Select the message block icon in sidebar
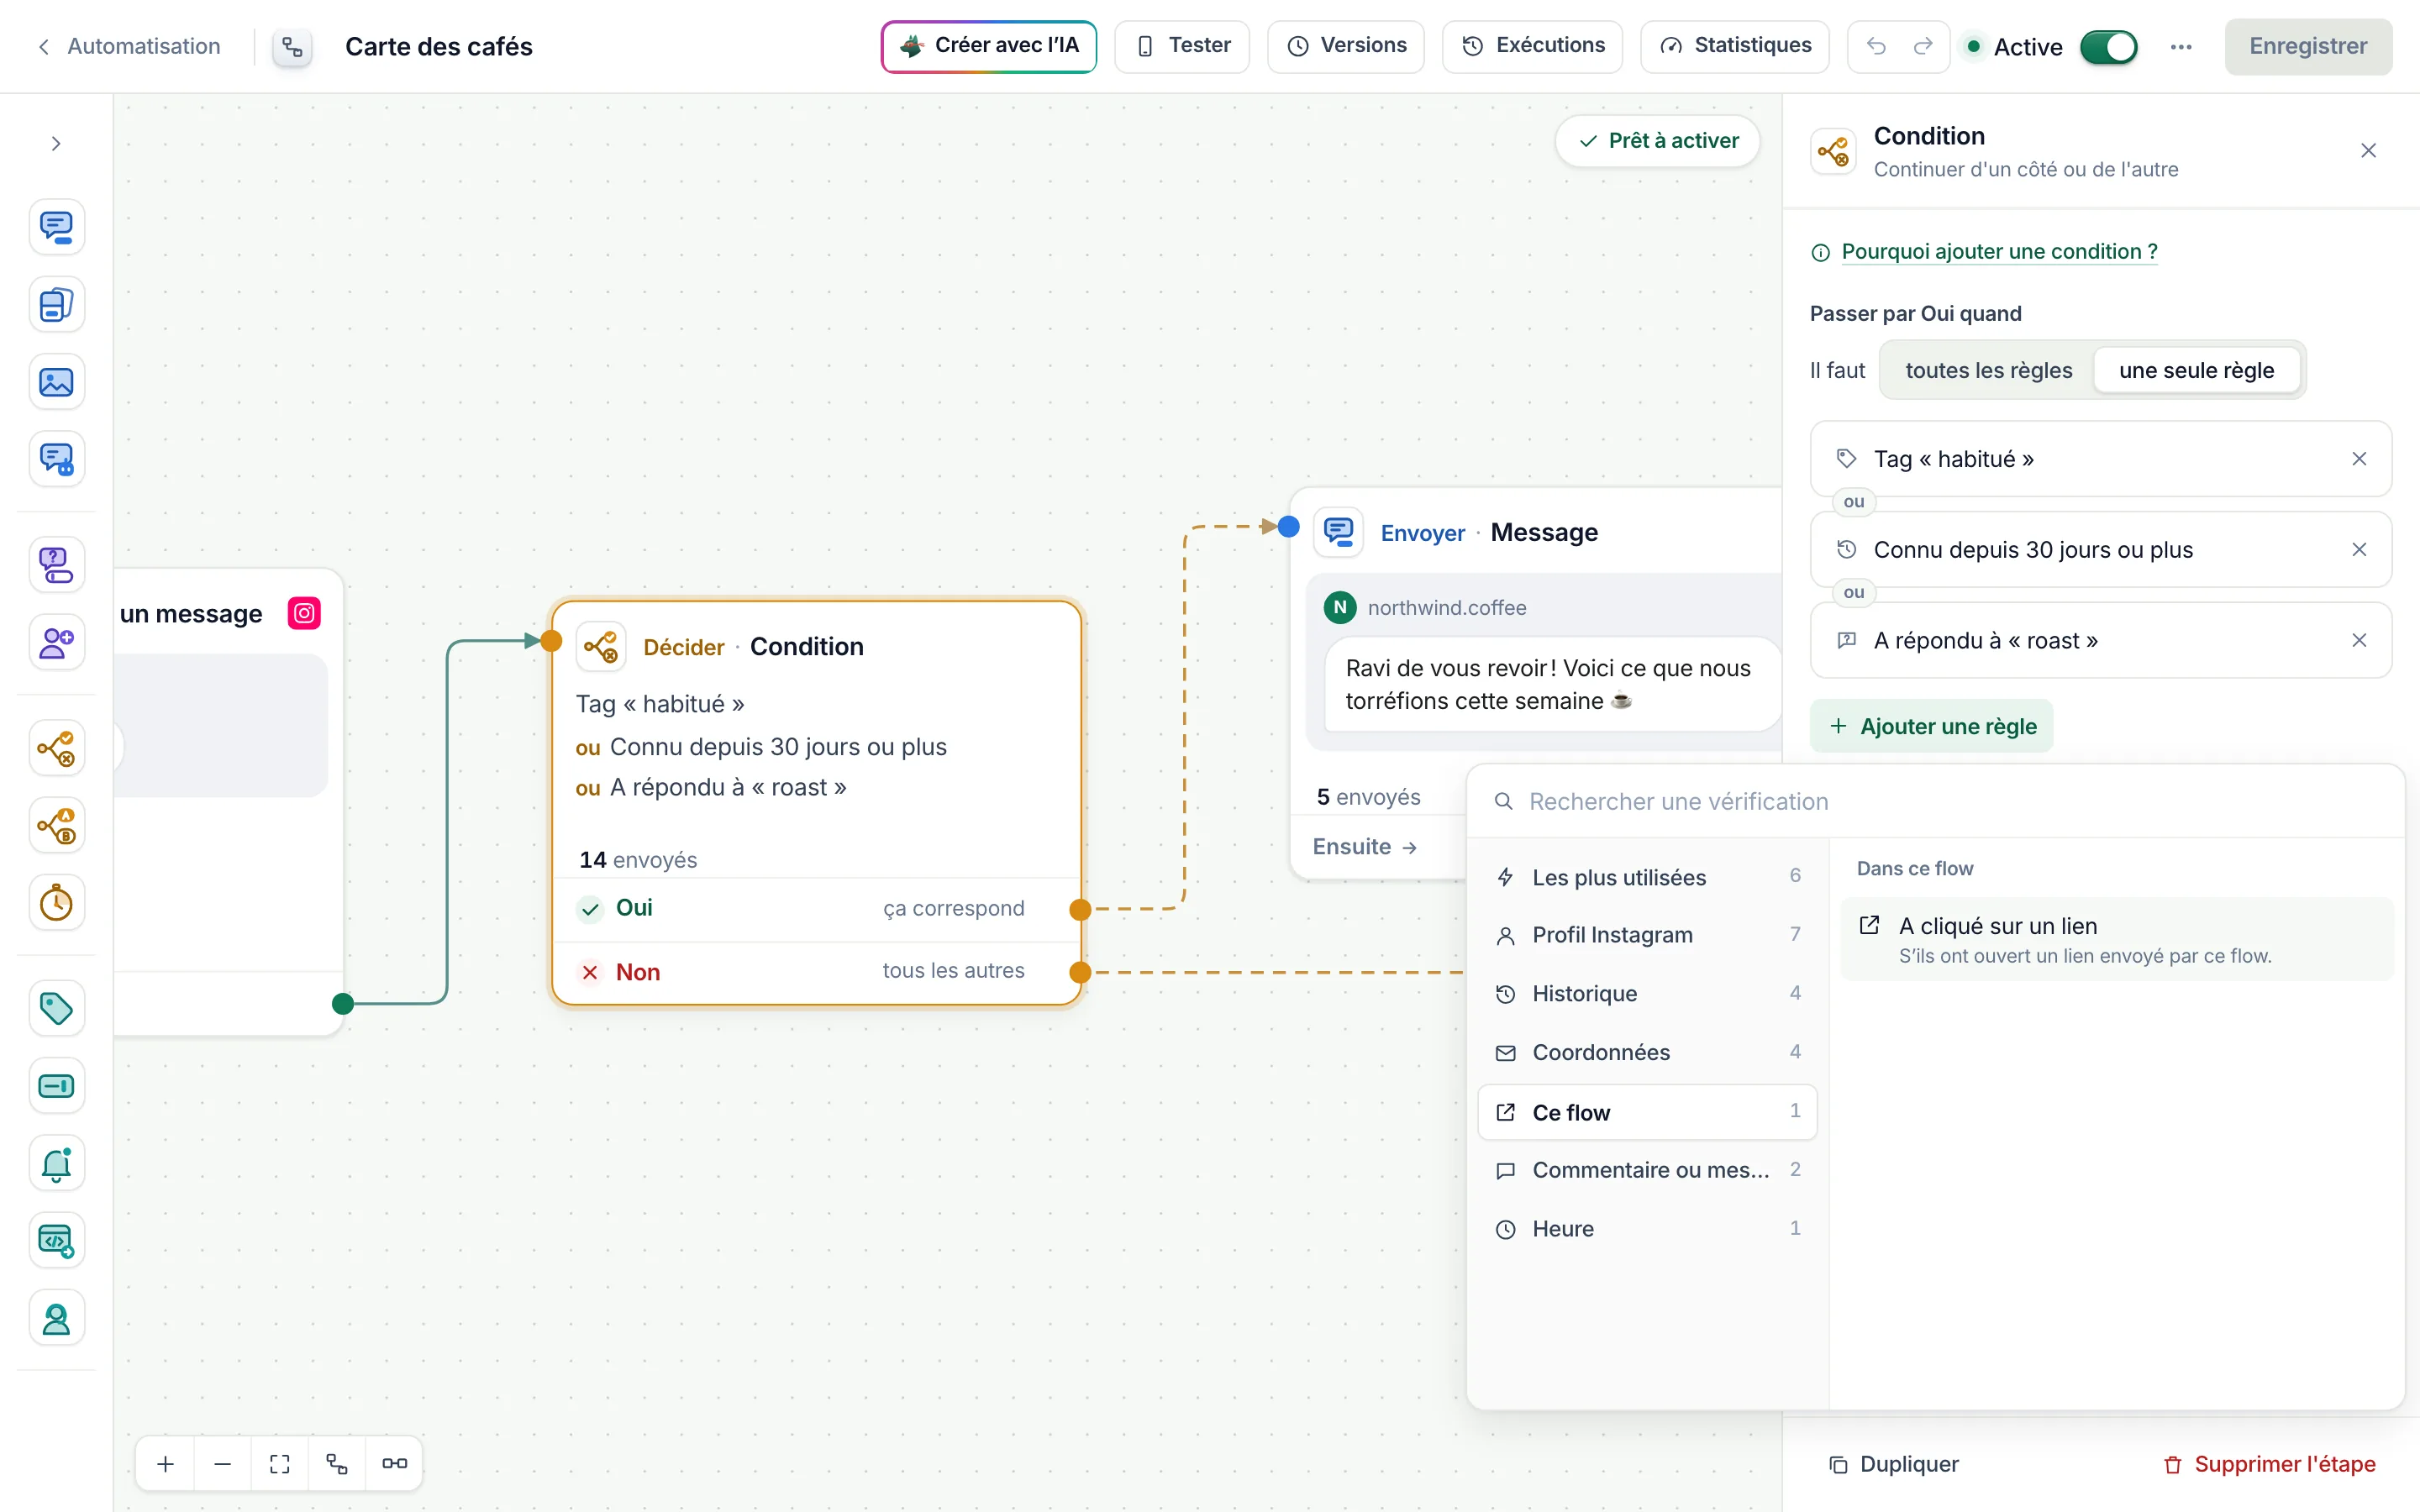The height and width of the screenshot is (1512, 2420). tap(56, 227)
